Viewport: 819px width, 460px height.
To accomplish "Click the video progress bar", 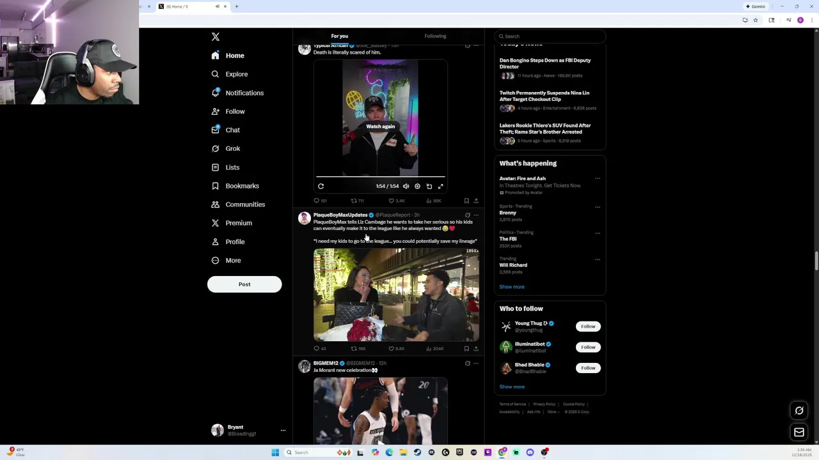I will (x=380, y=176).
